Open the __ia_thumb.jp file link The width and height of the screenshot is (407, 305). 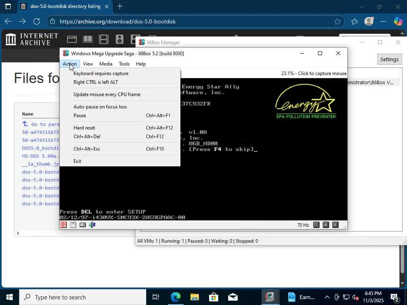[x=41, y=164]
